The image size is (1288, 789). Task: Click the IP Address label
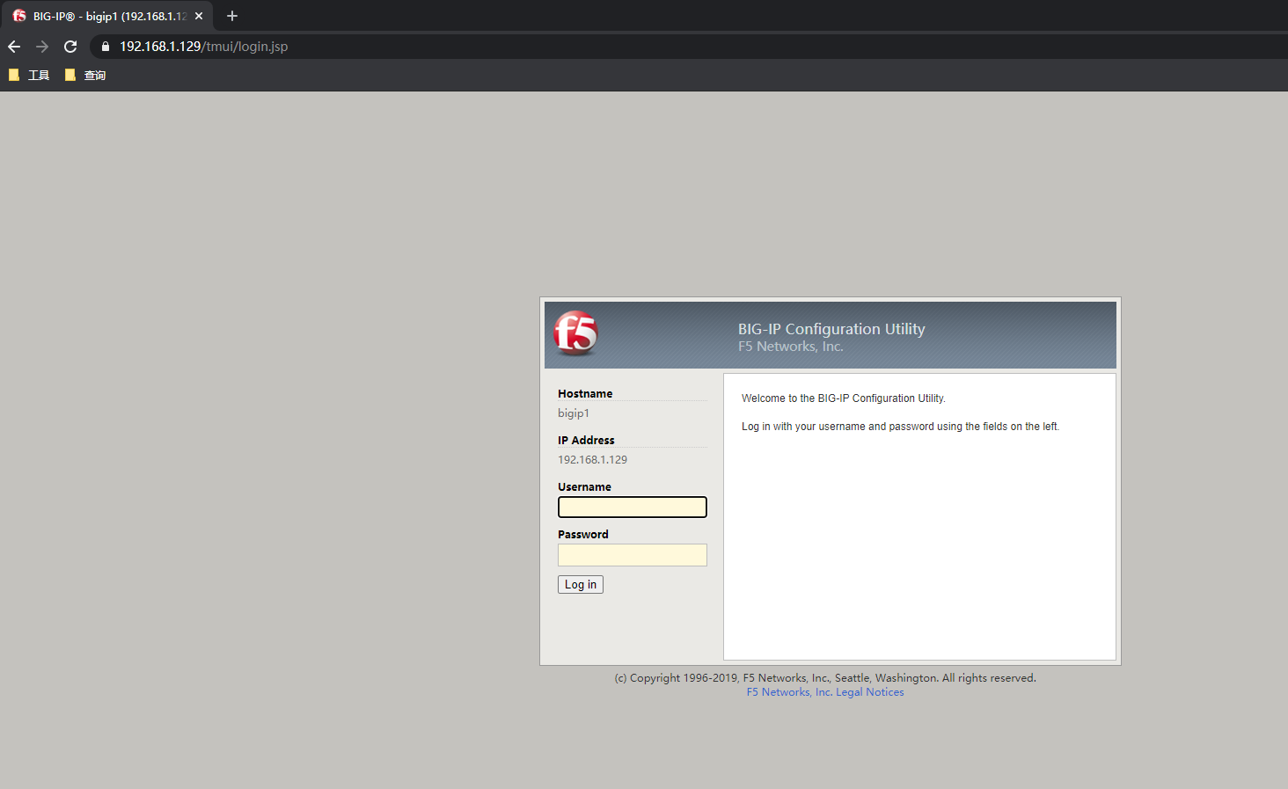(586, 441)
